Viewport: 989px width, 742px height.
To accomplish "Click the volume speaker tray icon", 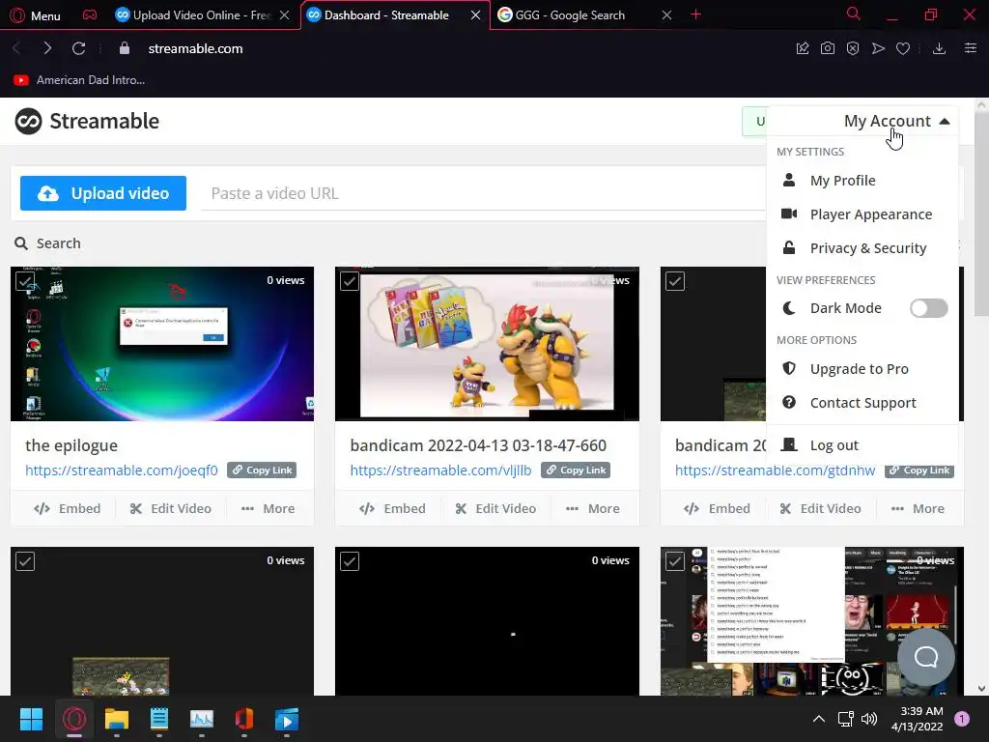I will tap(869, 719).
